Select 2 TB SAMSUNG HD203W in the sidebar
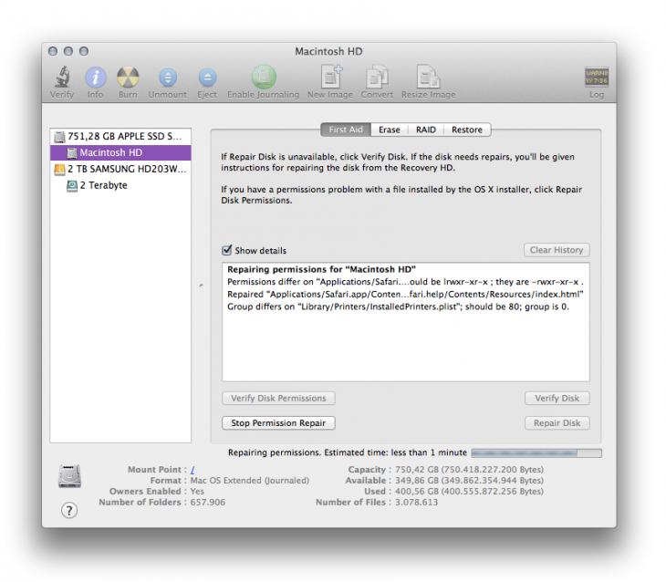Viewport: 666px width, 582px height. (x=120, y=169)
